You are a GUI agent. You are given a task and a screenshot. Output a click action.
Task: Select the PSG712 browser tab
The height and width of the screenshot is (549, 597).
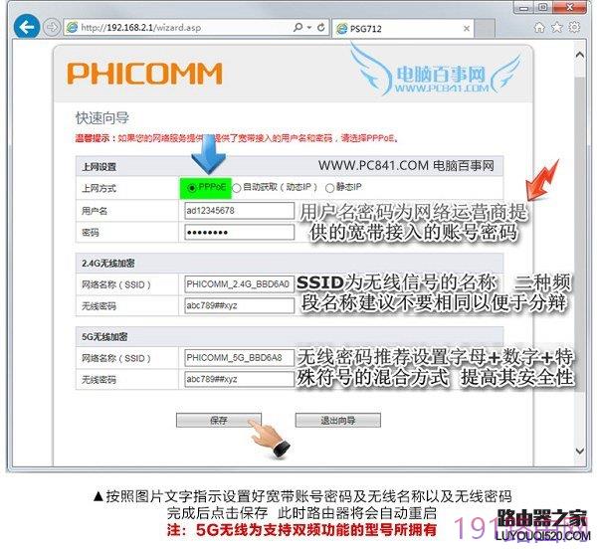pos(403,28)
